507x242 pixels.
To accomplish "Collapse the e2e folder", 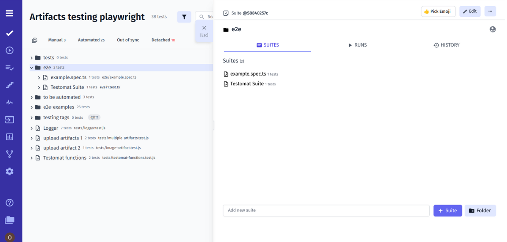I will [32, 68].
